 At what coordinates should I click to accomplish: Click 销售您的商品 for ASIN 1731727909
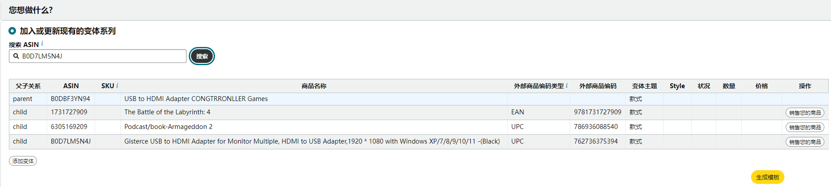point(805,113)
